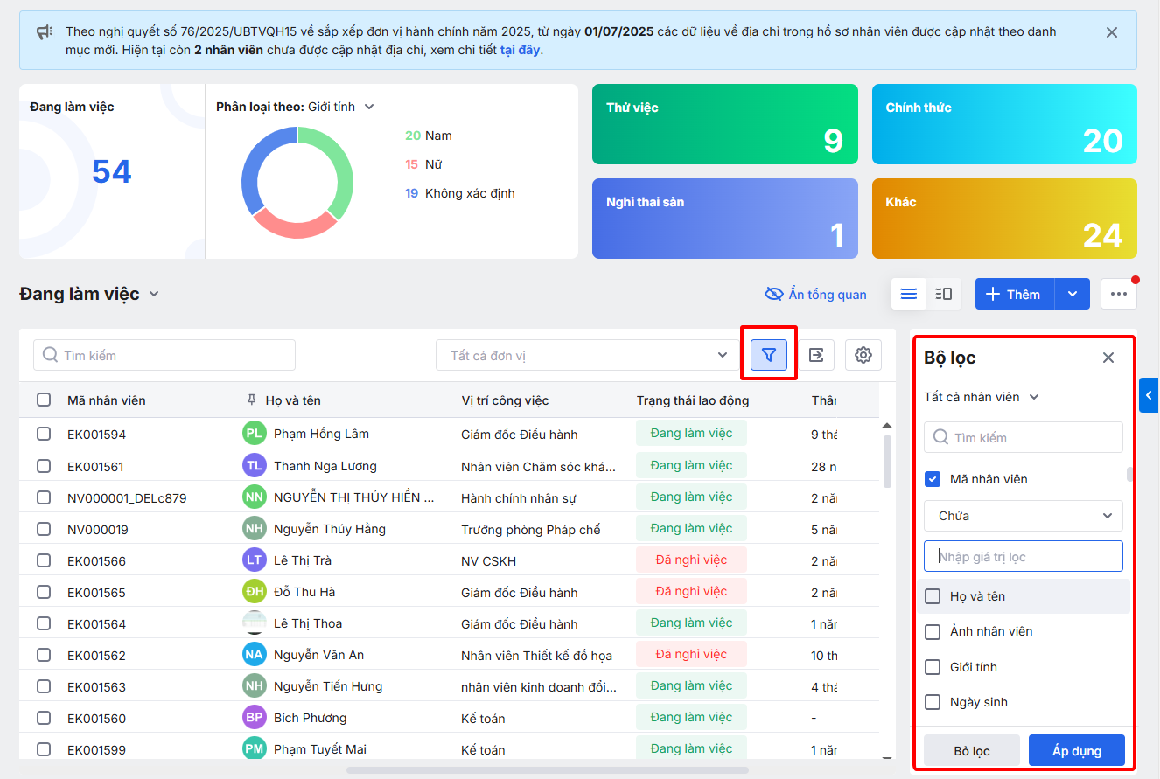This screenshot has width=1160, height=779.
Task: Click the export data icon
Action: click(x=816, y=355)
